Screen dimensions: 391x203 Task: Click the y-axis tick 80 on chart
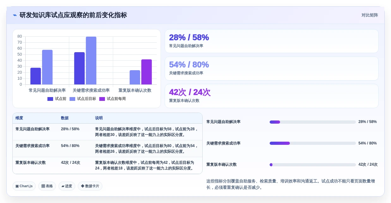click(20, 36)
